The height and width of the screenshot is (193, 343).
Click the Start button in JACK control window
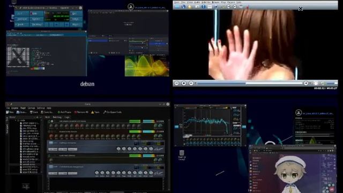(x=21, y=13)
